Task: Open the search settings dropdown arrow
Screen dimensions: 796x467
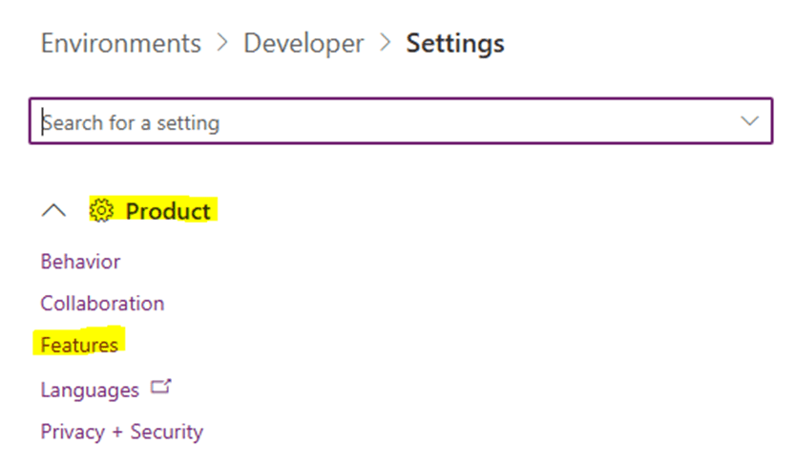Action: [x=749, y=121]
